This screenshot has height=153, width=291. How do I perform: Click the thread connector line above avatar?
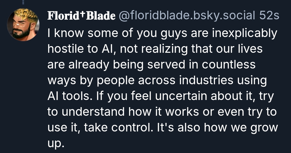click(x=23, y=2)
